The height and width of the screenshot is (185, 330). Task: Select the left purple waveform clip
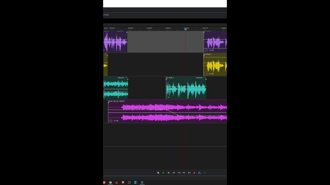[x=115, y=42]
